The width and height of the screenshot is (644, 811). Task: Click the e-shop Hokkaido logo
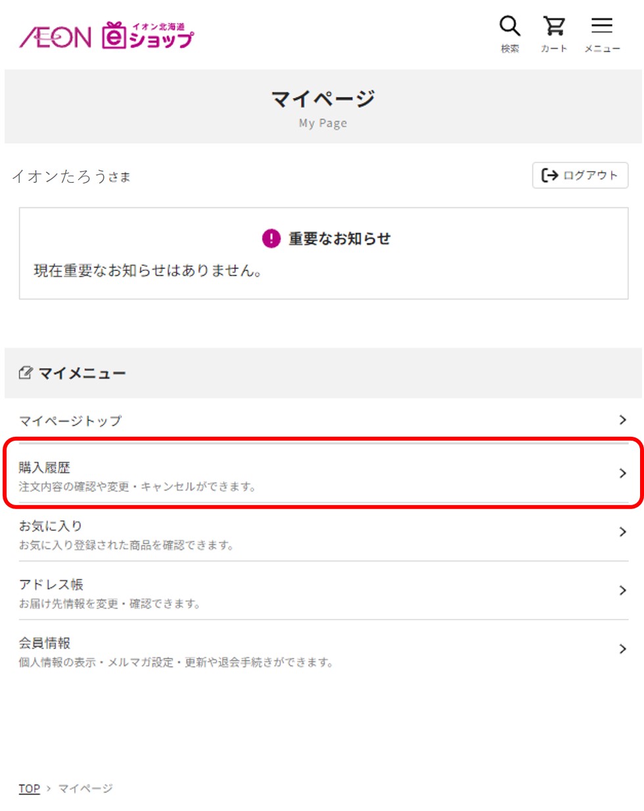[x=148, y=36]
